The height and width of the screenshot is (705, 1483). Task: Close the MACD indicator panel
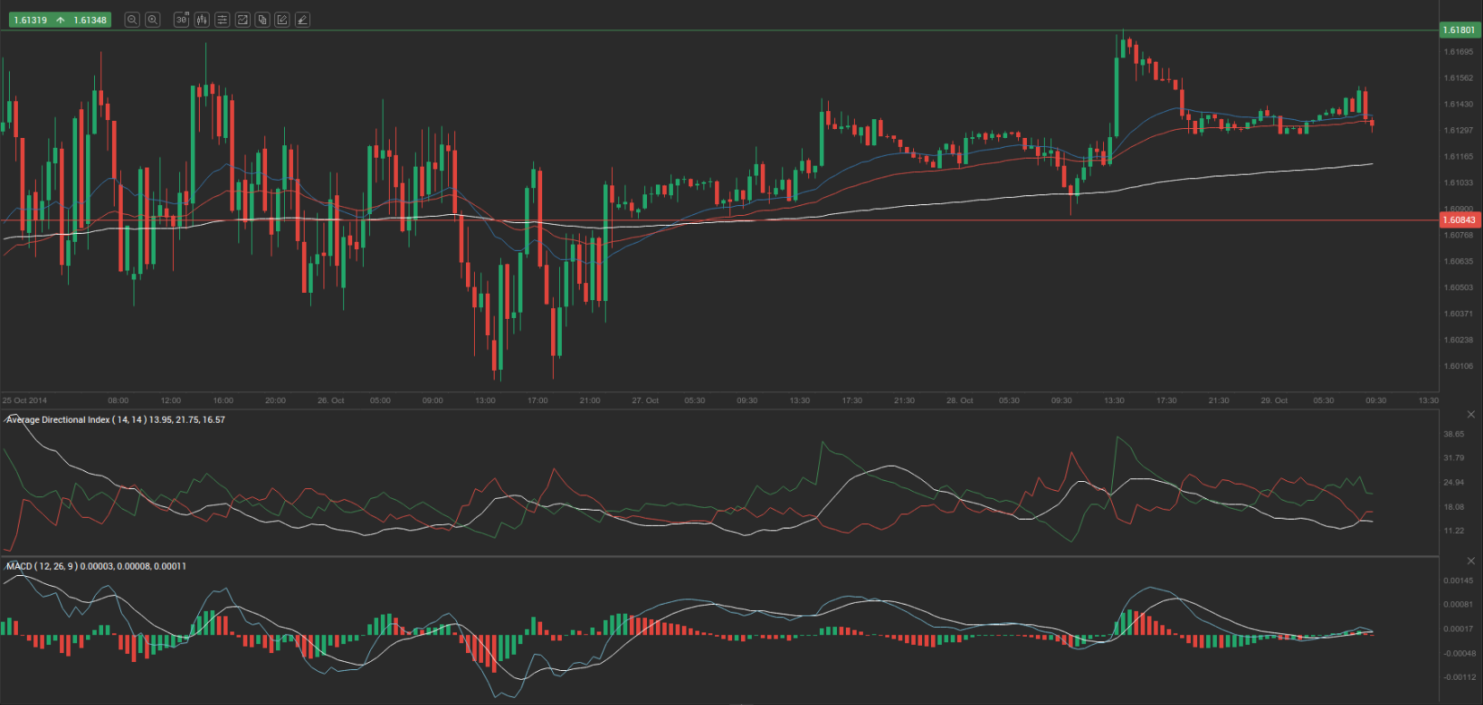(x=1470, y=561)
